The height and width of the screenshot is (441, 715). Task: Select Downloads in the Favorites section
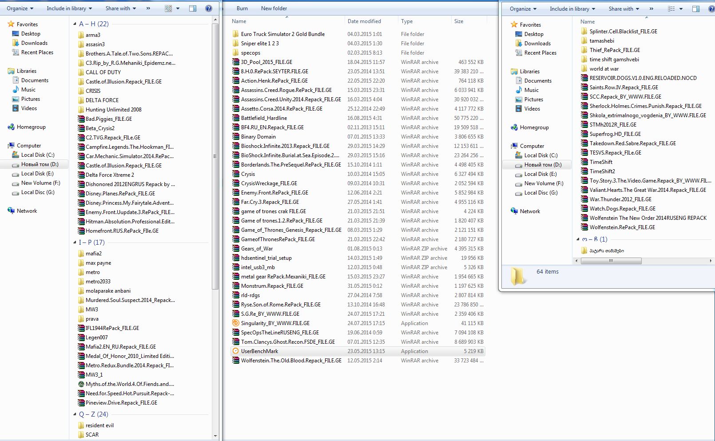(x=33, y=43)
